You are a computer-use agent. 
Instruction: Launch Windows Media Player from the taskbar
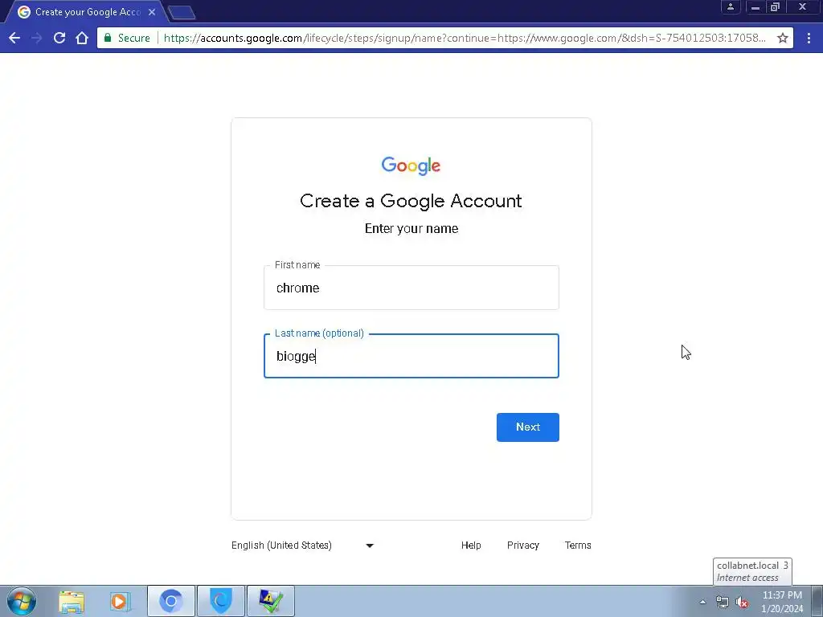[120, 601]
